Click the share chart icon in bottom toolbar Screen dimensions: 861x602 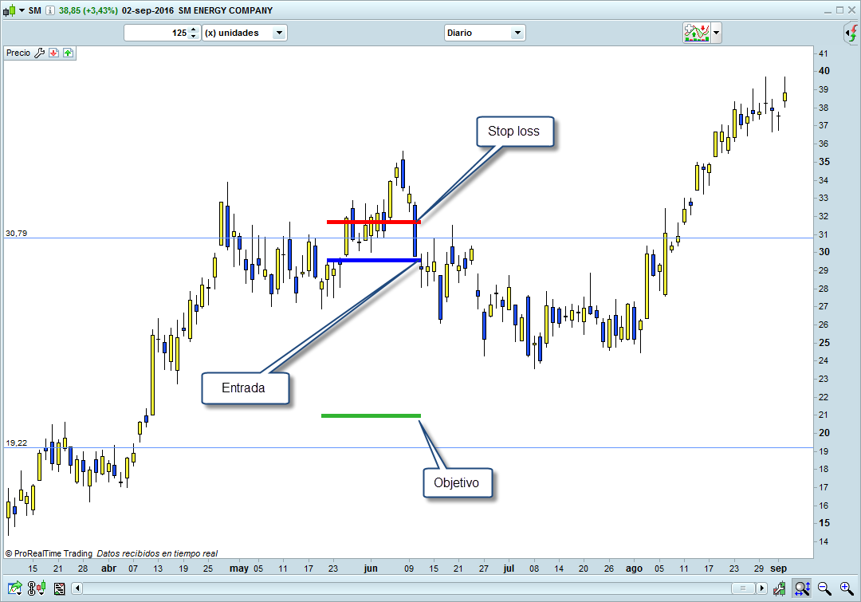coord(15,588)
